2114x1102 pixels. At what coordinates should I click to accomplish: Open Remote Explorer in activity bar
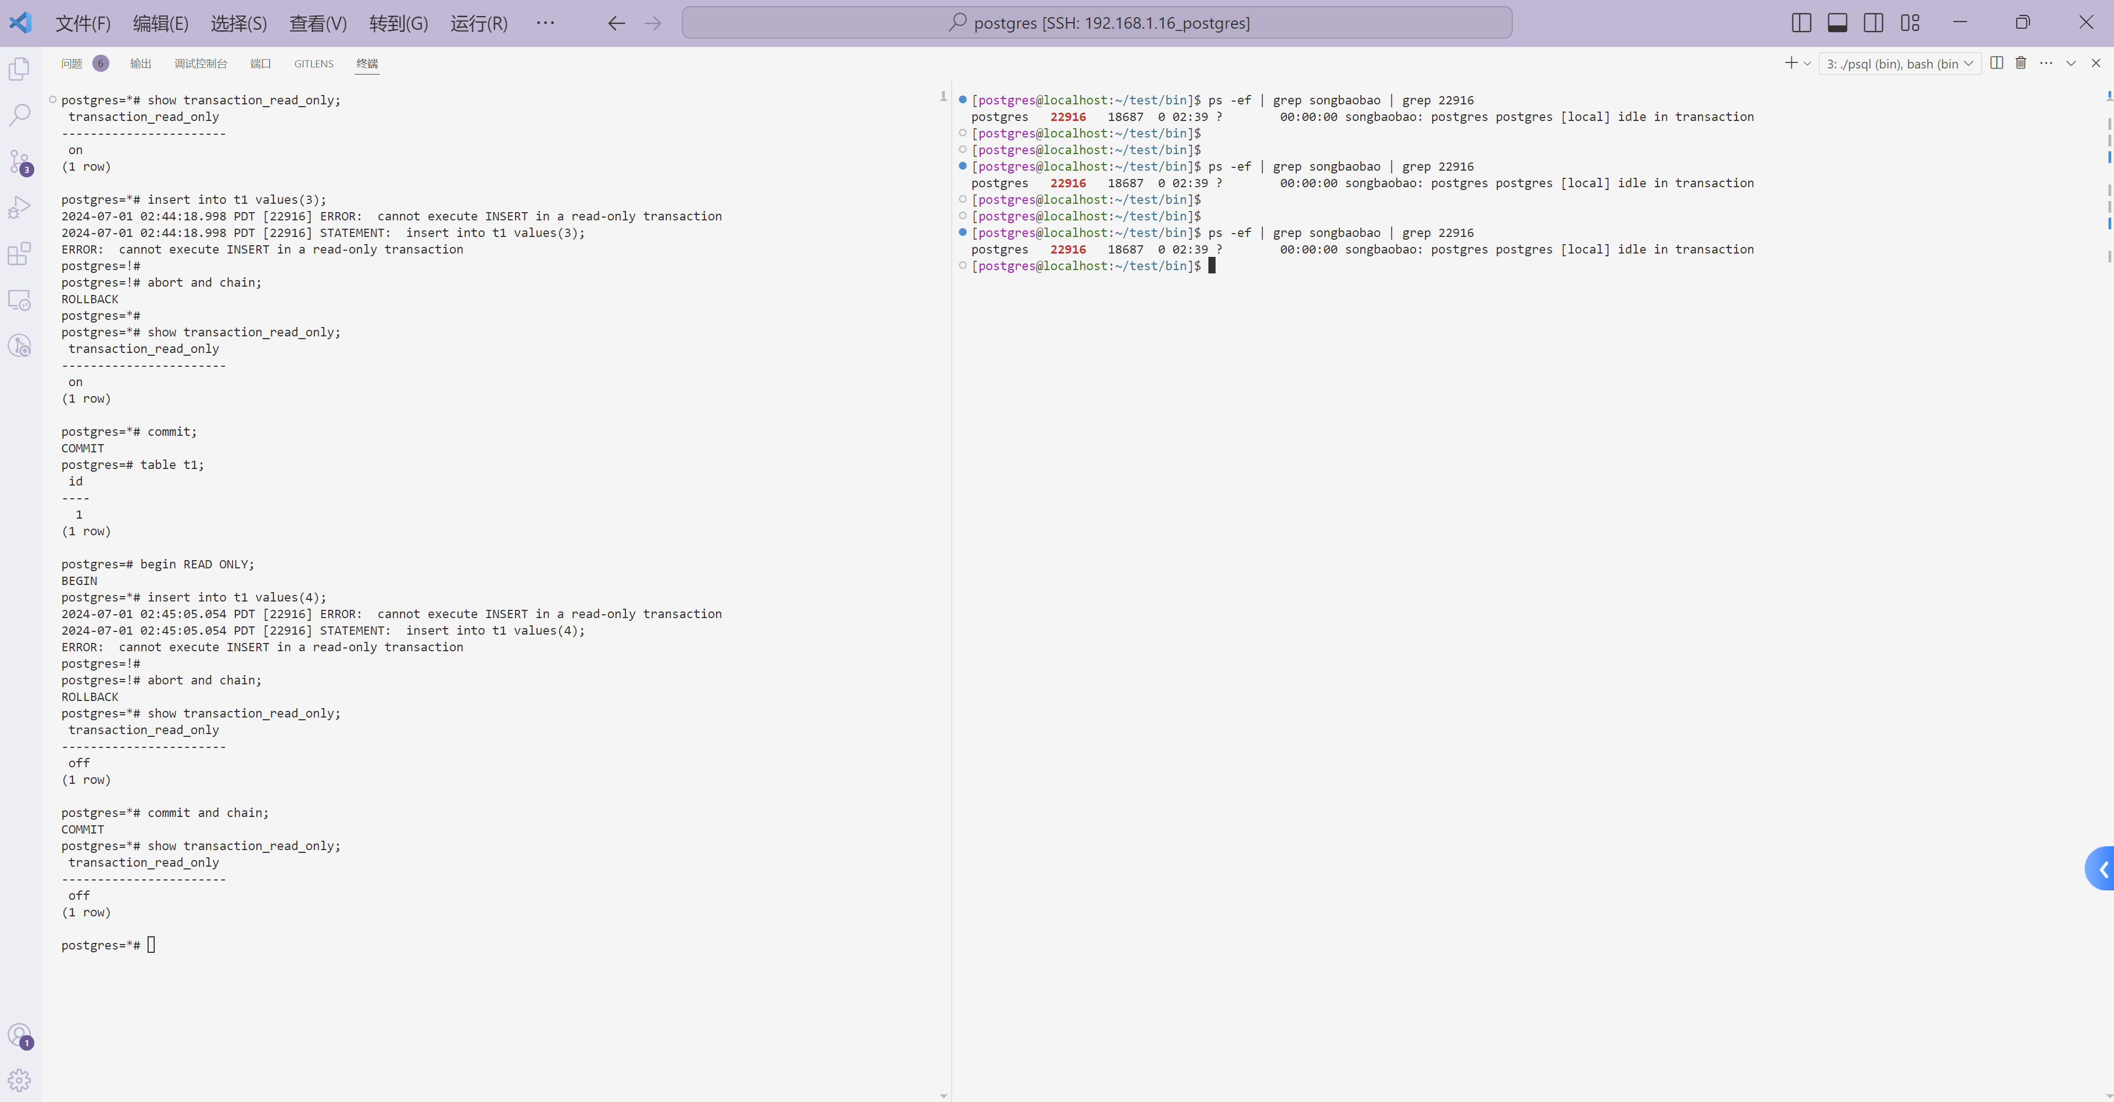(x=20, y=300)
